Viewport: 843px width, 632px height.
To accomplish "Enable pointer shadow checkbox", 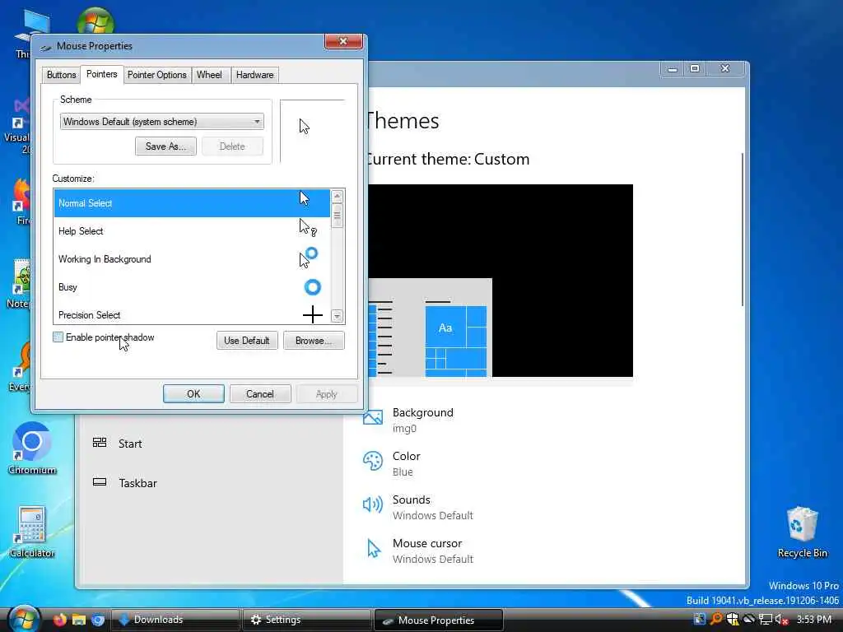I will [58, 337].
